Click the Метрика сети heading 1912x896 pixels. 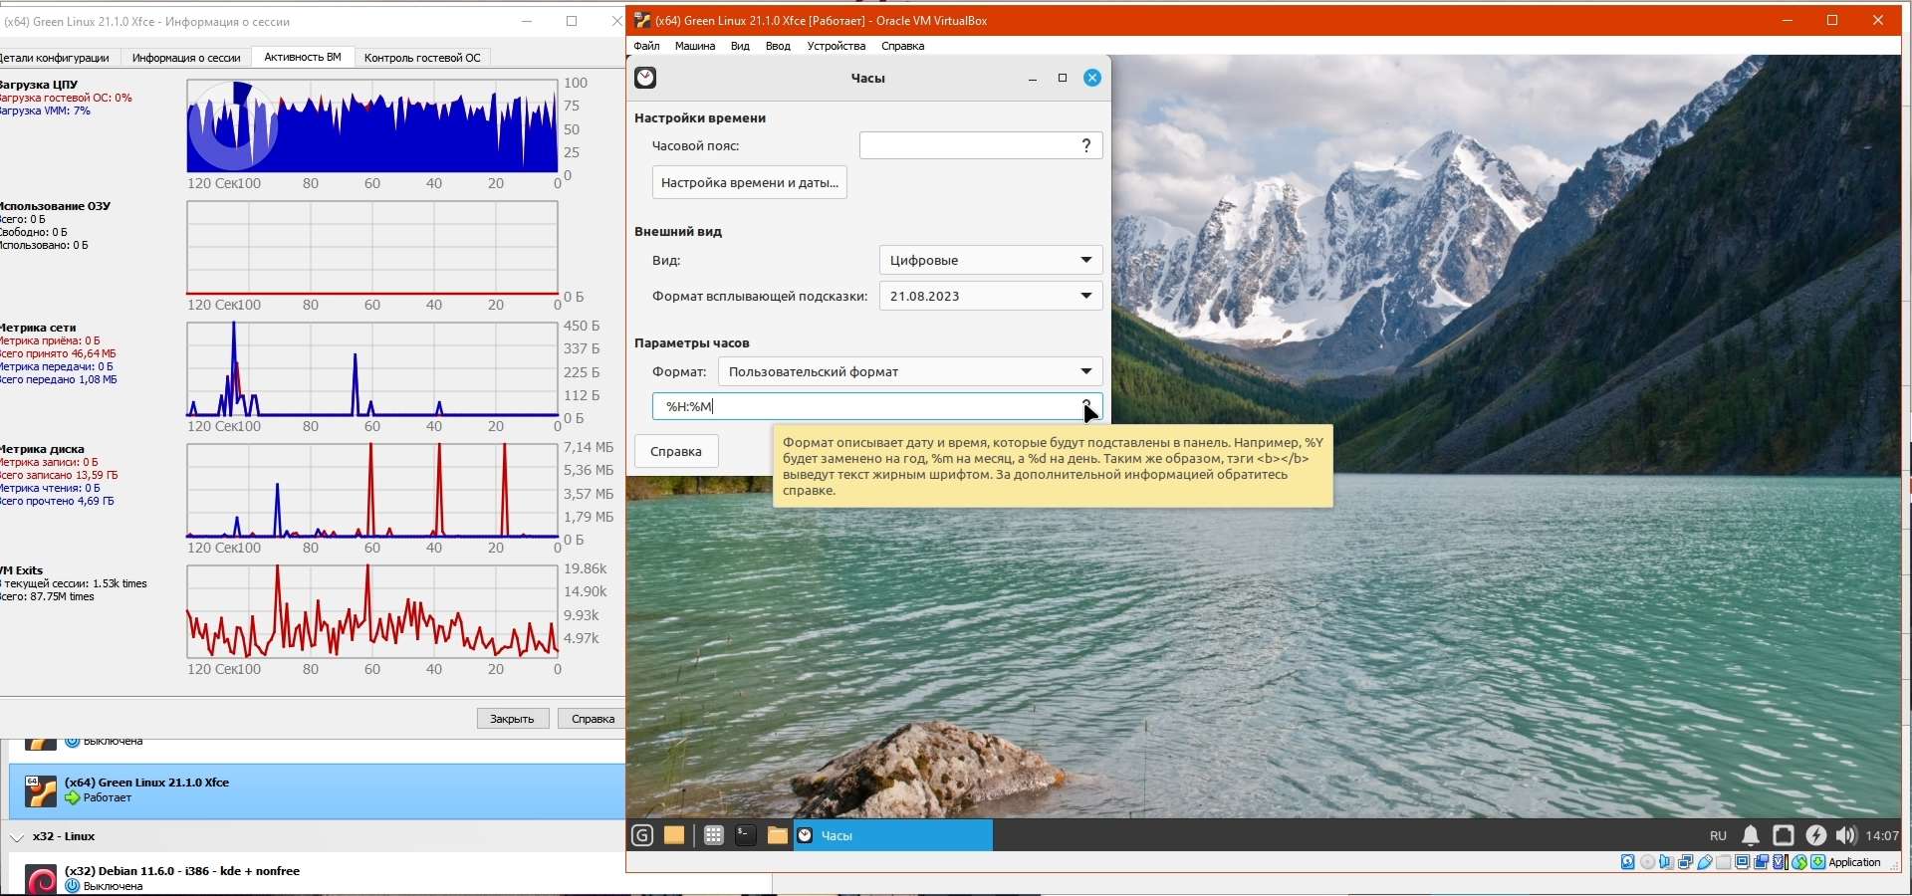point(39,328)
